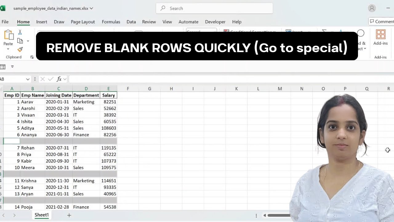
Task: Click the Cut scissors icon
Action: pos(20,32)
